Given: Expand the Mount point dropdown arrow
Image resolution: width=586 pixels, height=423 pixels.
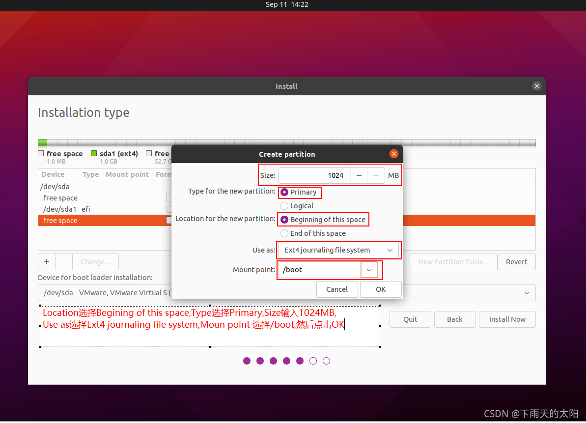Looking at the screenshot, I should tap(369, 270).
